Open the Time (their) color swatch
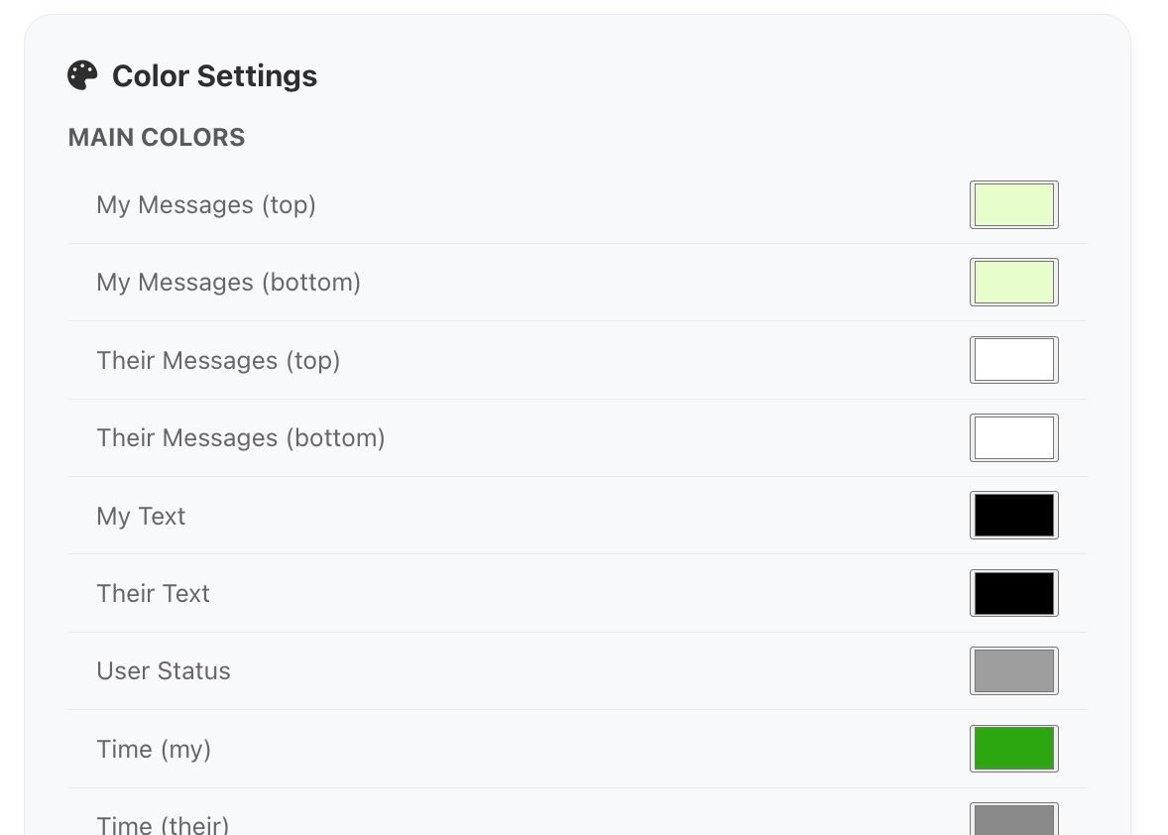1168x835 pixels. [1013, 821]
